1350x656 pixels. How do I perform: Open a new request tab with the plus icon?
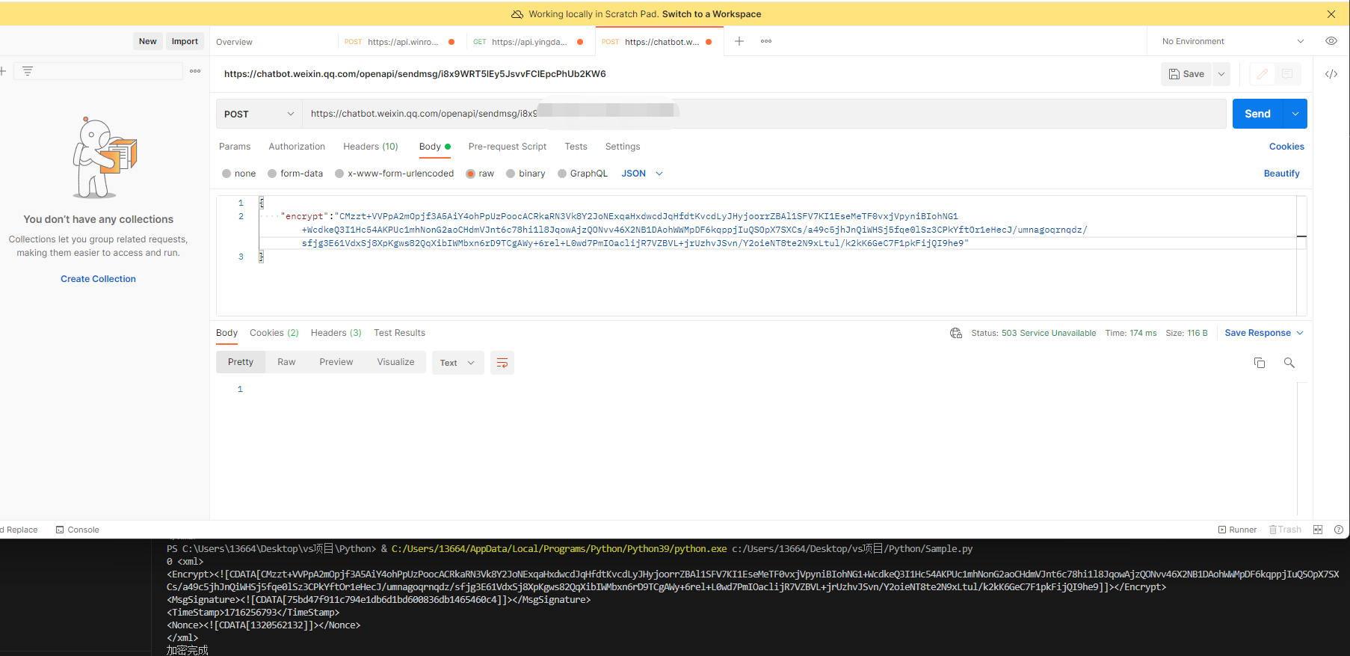tap(739, 41)
